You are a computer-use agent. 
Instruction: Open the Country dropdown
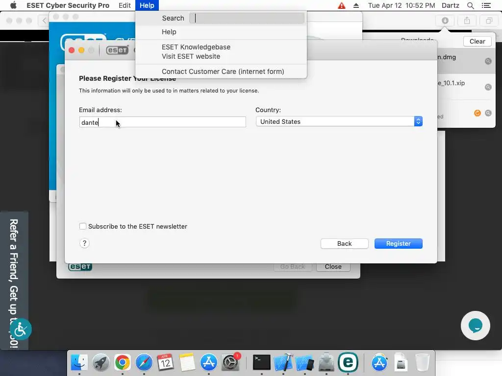pyautogui.click(x=339, y=121)
